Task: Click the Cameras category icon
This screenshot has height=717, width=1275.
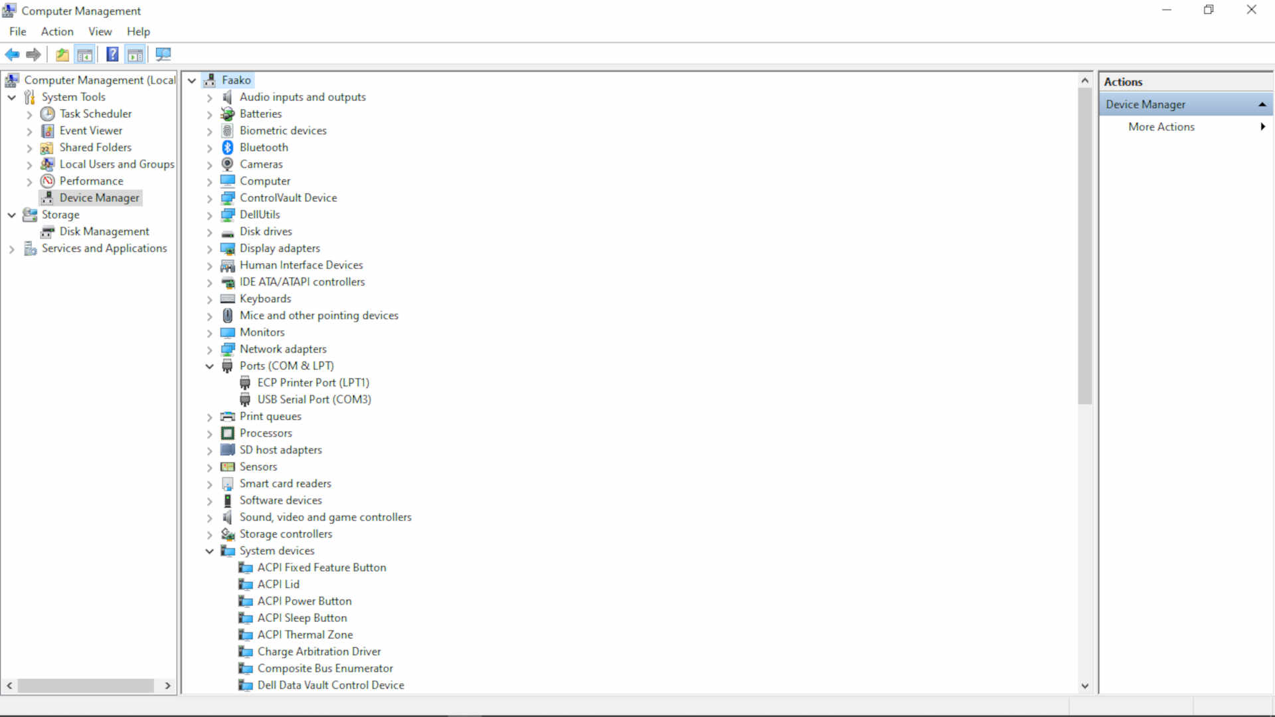Action: pyautogui.click(x=228, y=164)
